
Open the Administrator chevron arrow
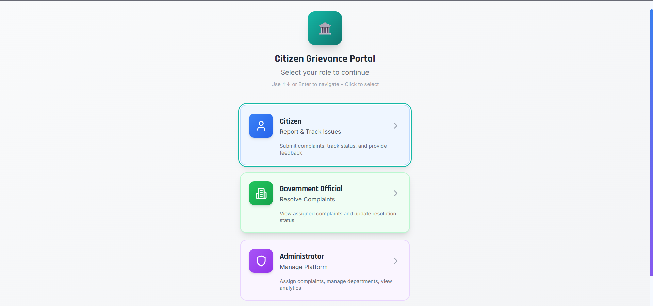tap(395, 261)
